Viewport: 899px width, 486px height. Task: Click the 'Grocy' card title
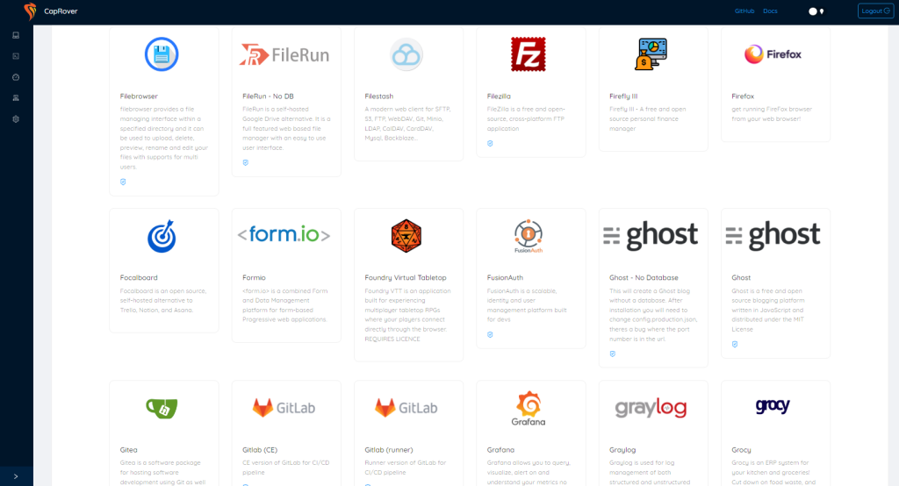pos(741,450)
